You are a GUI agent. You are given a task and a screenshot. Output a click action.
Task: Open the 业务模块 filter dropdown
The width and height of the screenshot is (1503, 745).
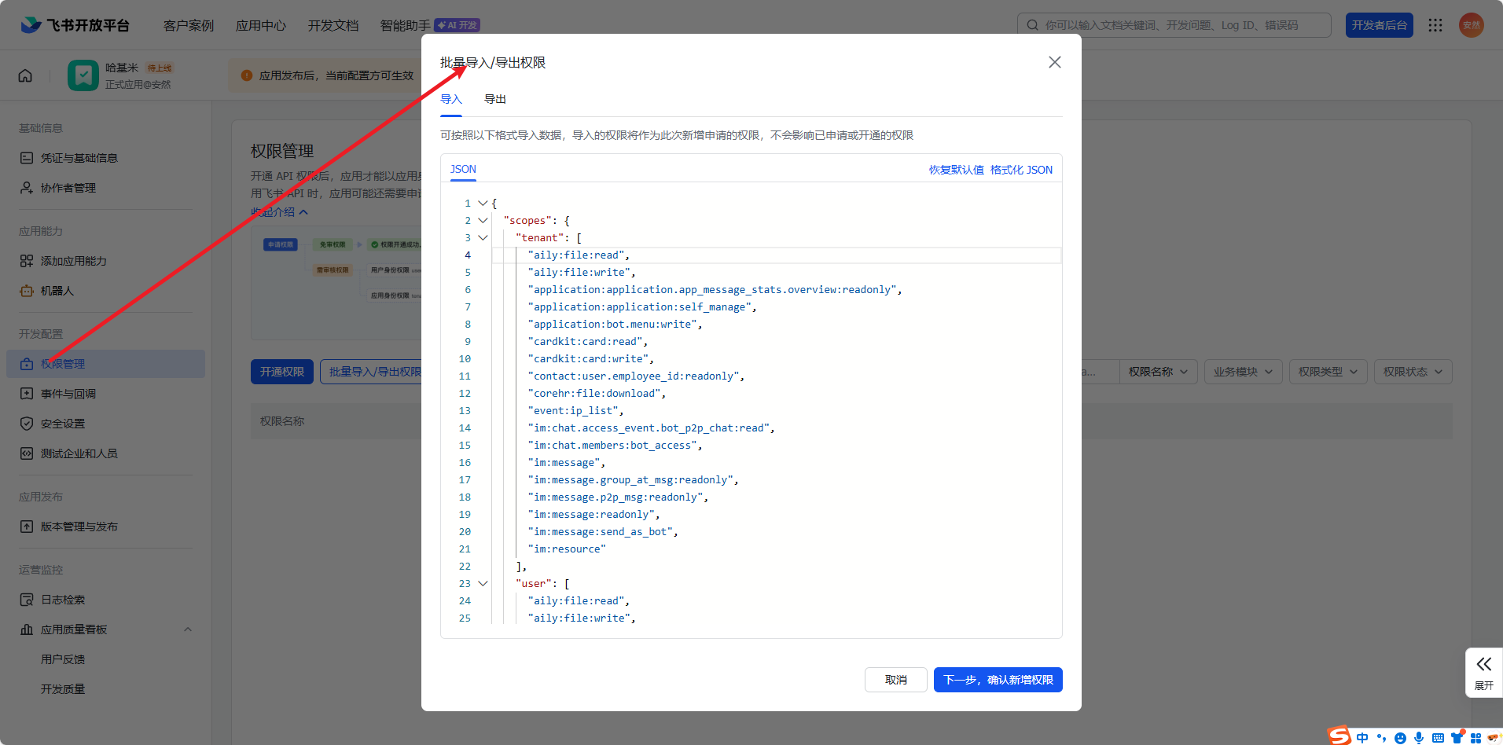pos(1244,372)
